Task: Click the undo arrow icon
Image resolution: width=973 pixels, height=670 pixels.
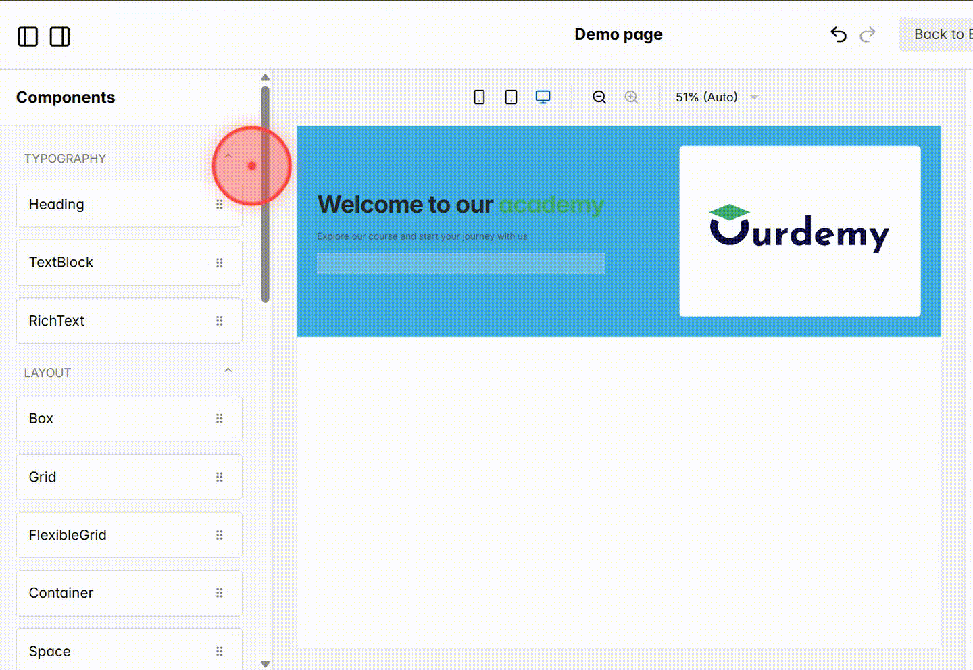Action: (838, 34)
